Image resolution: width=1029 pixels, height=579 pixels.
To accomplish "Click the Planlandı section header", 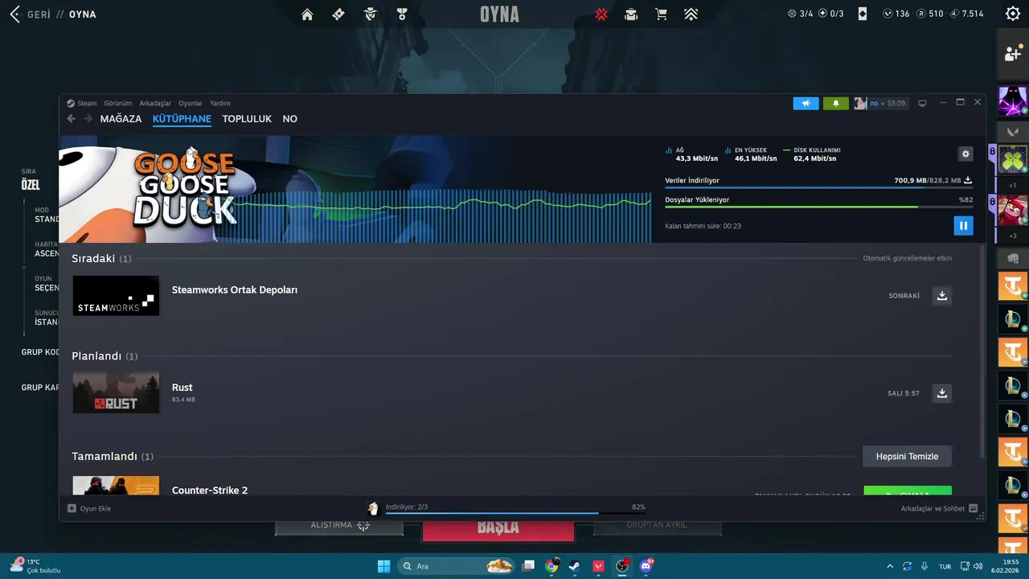I will [105, 355].
